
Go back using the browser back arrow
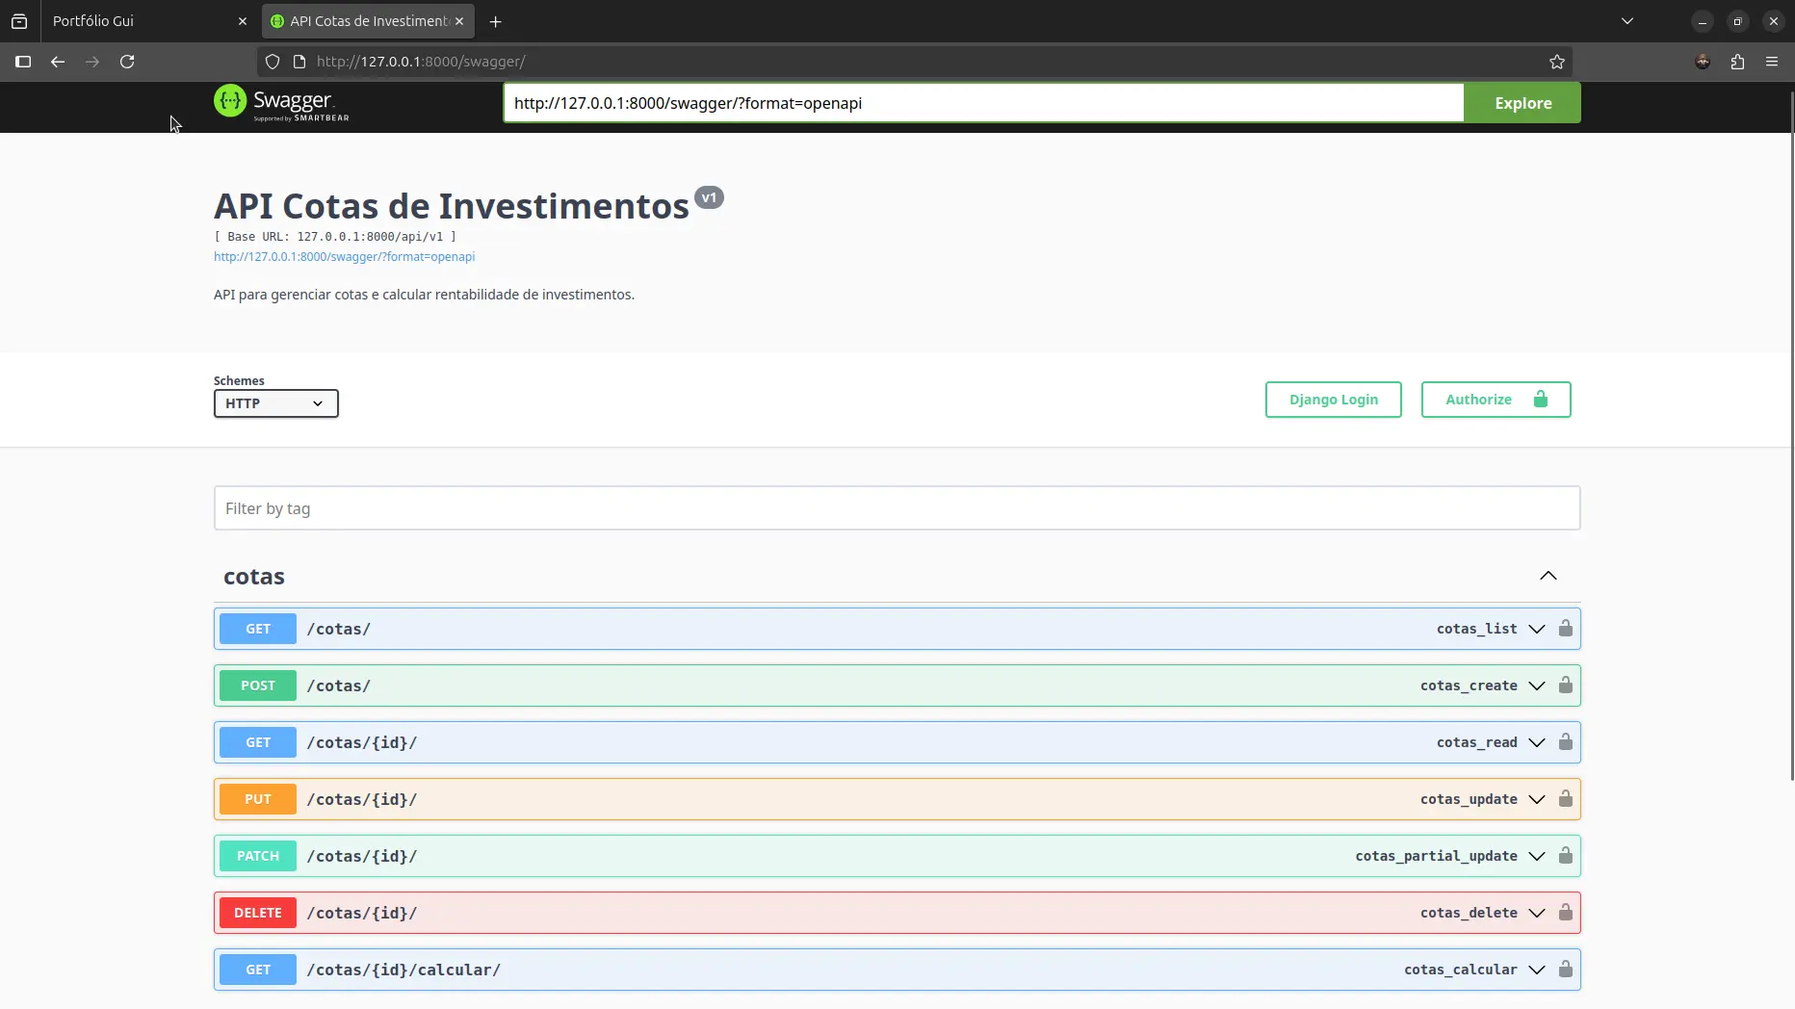tap(58, 62)
